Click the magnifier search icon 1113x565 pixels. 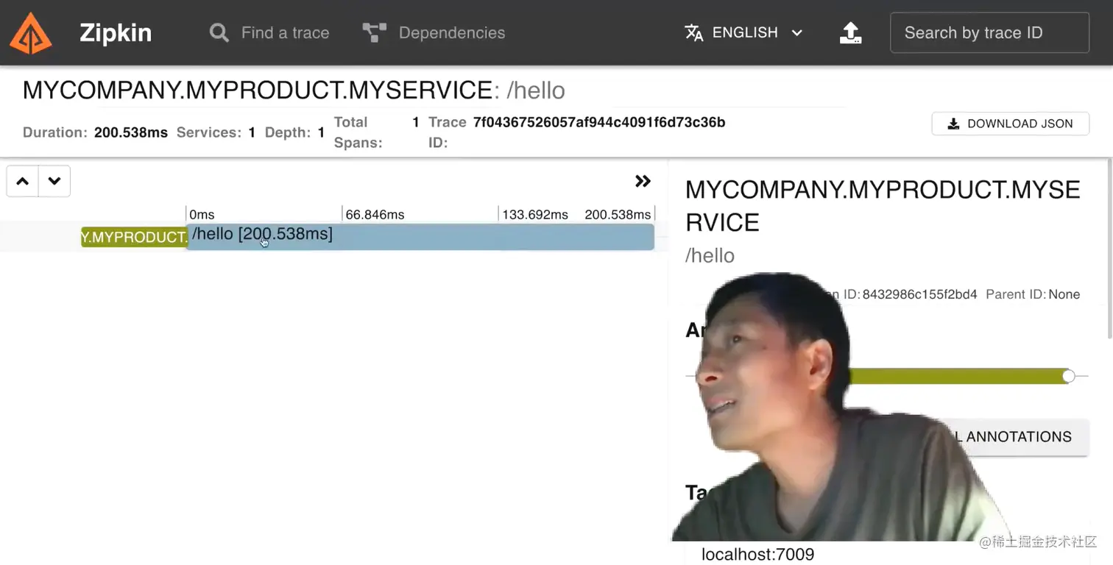point(219,33)
